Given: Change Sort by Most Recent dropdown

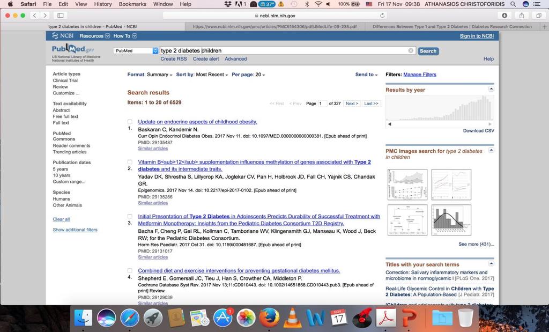Looking at the screenshot, I should pyautogui.click(x=202, y=75).
